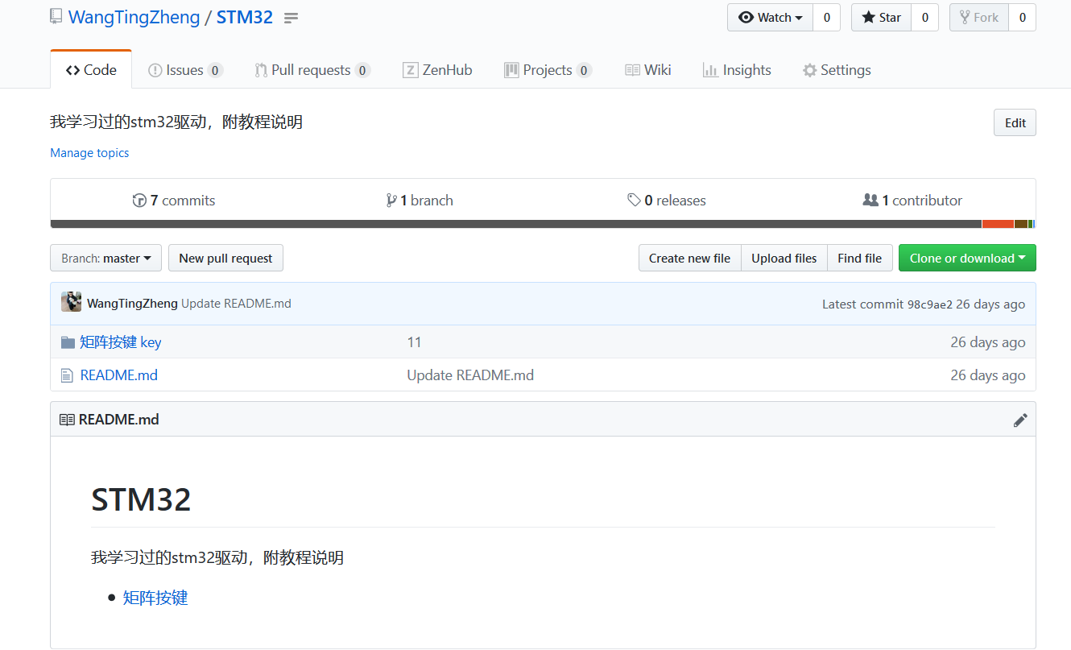View the 1 contributor page
The height and width of the screenshot is (650, 1071).
click(x=912, y=201)
